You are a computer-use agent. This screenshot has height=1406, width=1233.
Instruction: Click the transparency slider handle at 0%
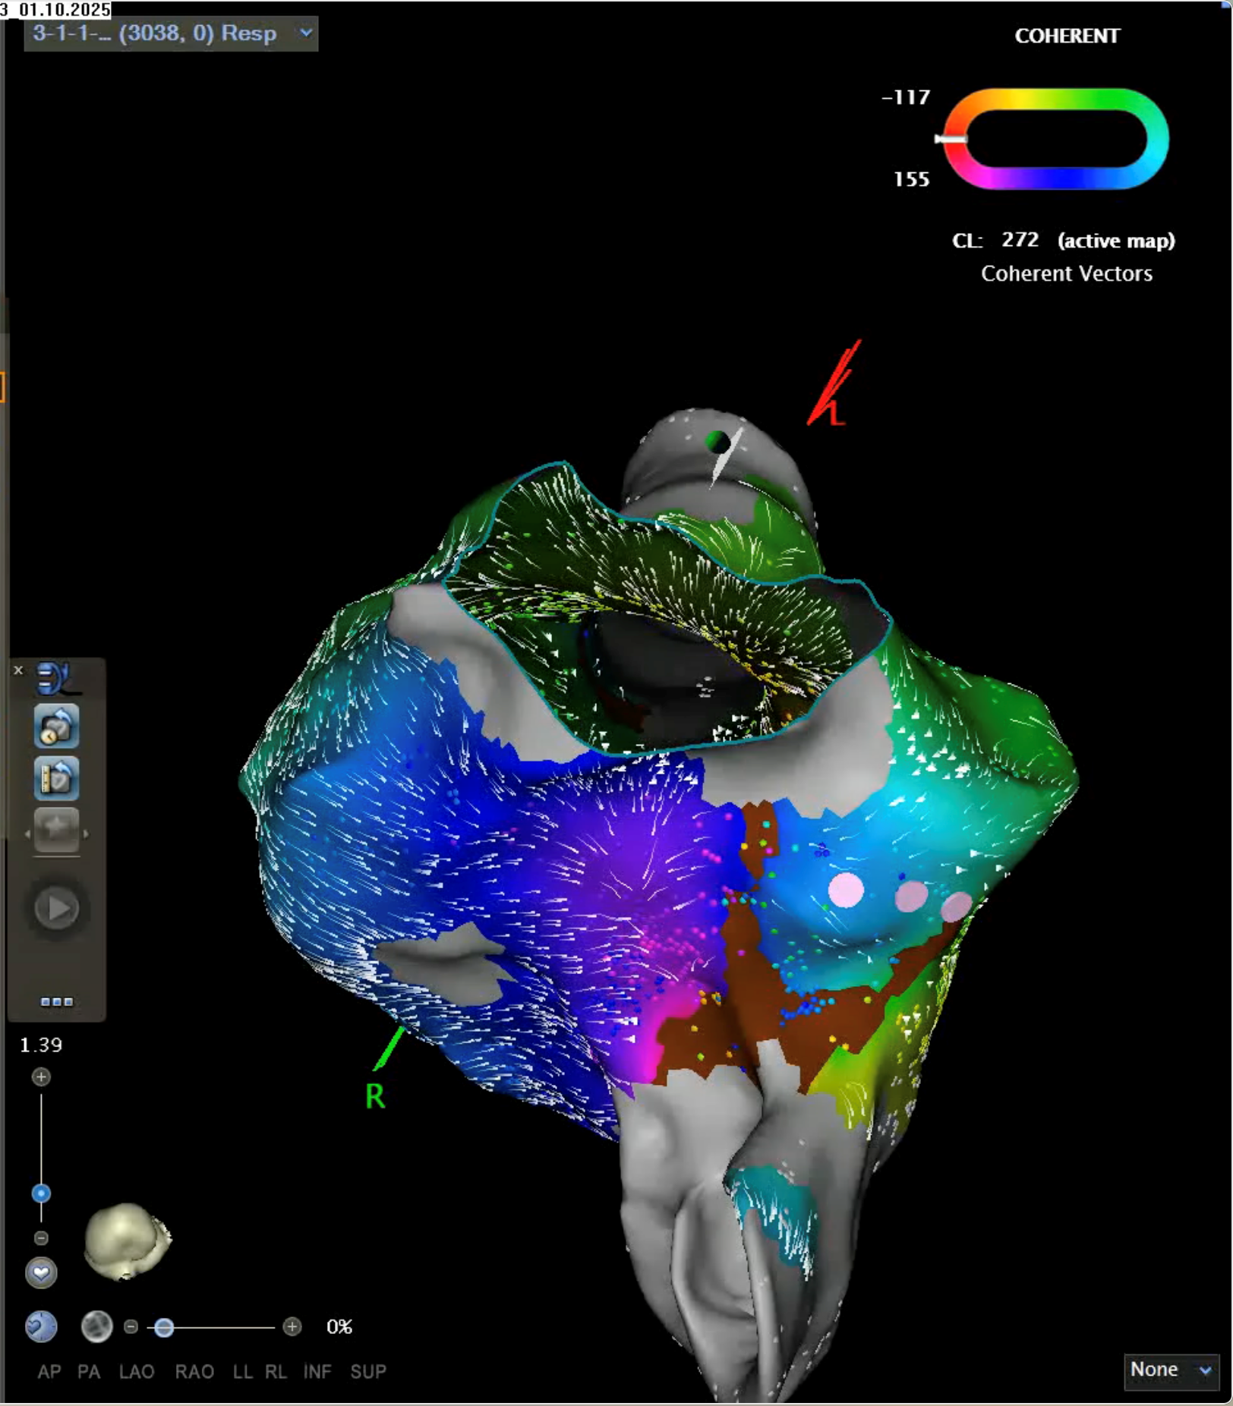point(164,1328)
